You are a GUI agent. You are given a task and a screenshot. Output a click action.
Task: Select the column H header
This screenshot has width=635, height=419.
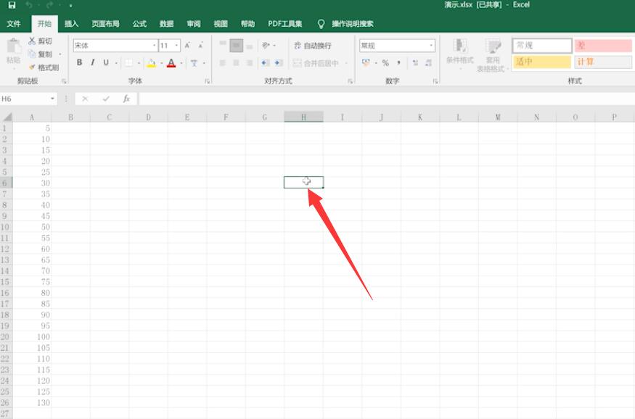(x=304, y=117)
